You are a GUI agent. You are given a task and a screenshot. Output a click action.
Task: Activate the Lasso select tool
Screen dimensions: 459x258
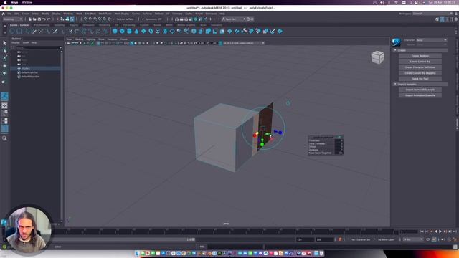4,51
